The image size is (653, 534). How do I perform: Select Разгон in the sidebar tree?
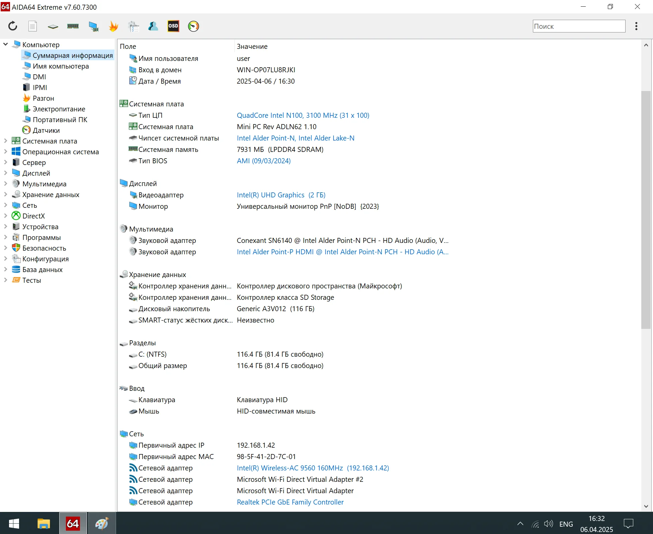tap(43, 98)
